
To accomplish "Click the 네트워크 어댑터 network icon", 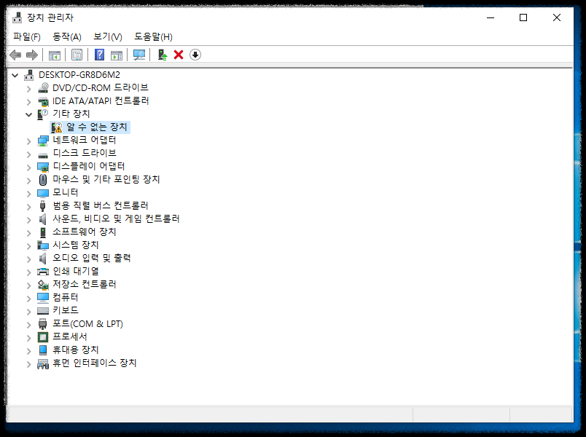I will pos(43,141).
